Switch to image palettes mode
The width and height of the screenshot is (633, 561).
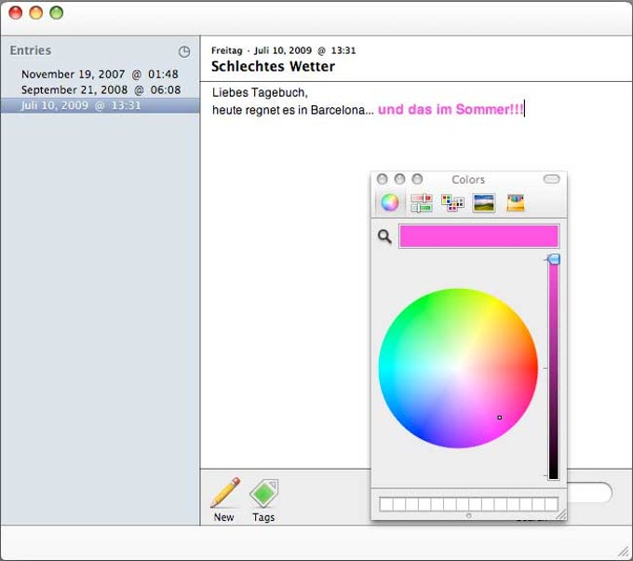[x=484, y=202]
